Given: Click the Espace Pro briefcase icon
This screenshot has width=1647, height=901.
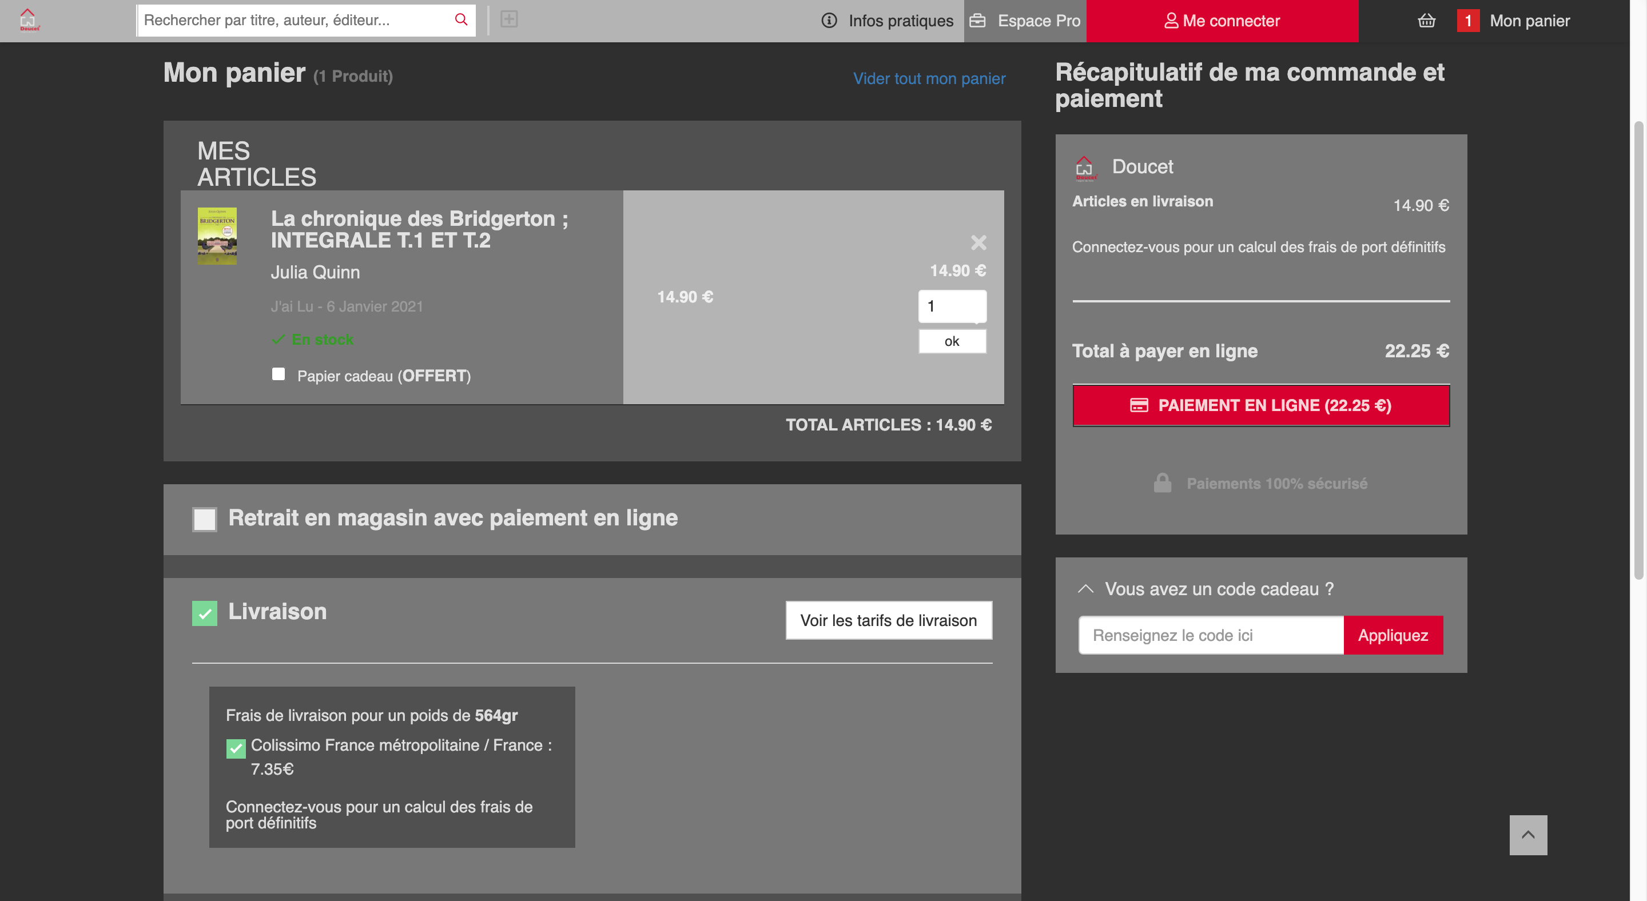Looking at the screenshot, I should (977, 21).
